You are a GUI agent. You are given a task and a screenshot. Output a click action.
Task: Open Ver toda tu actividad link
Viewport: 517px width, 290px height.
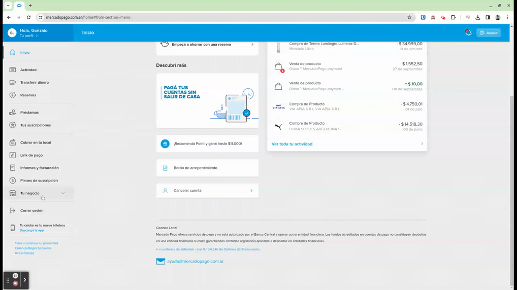point(292,144)
